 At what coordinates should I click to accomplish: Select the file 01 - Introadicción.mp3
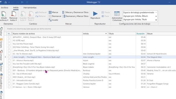coord(23,80)
